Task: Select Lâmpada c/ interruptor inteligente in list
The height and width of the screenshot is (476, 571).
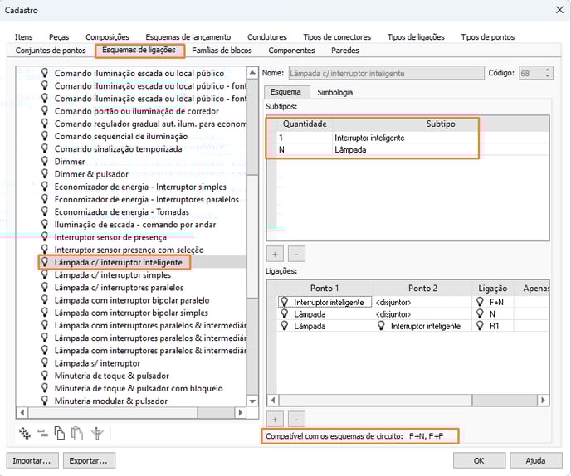Action: (119, 262)
